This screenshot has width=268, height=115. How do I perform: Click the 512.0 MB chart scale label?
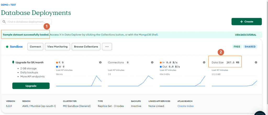click(216, 74)
